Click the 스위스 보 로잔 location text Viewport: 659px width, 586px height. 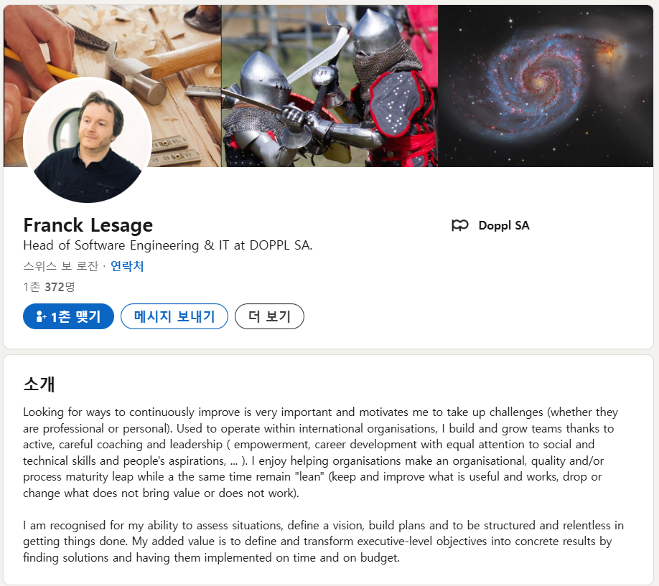click(60, 266)
